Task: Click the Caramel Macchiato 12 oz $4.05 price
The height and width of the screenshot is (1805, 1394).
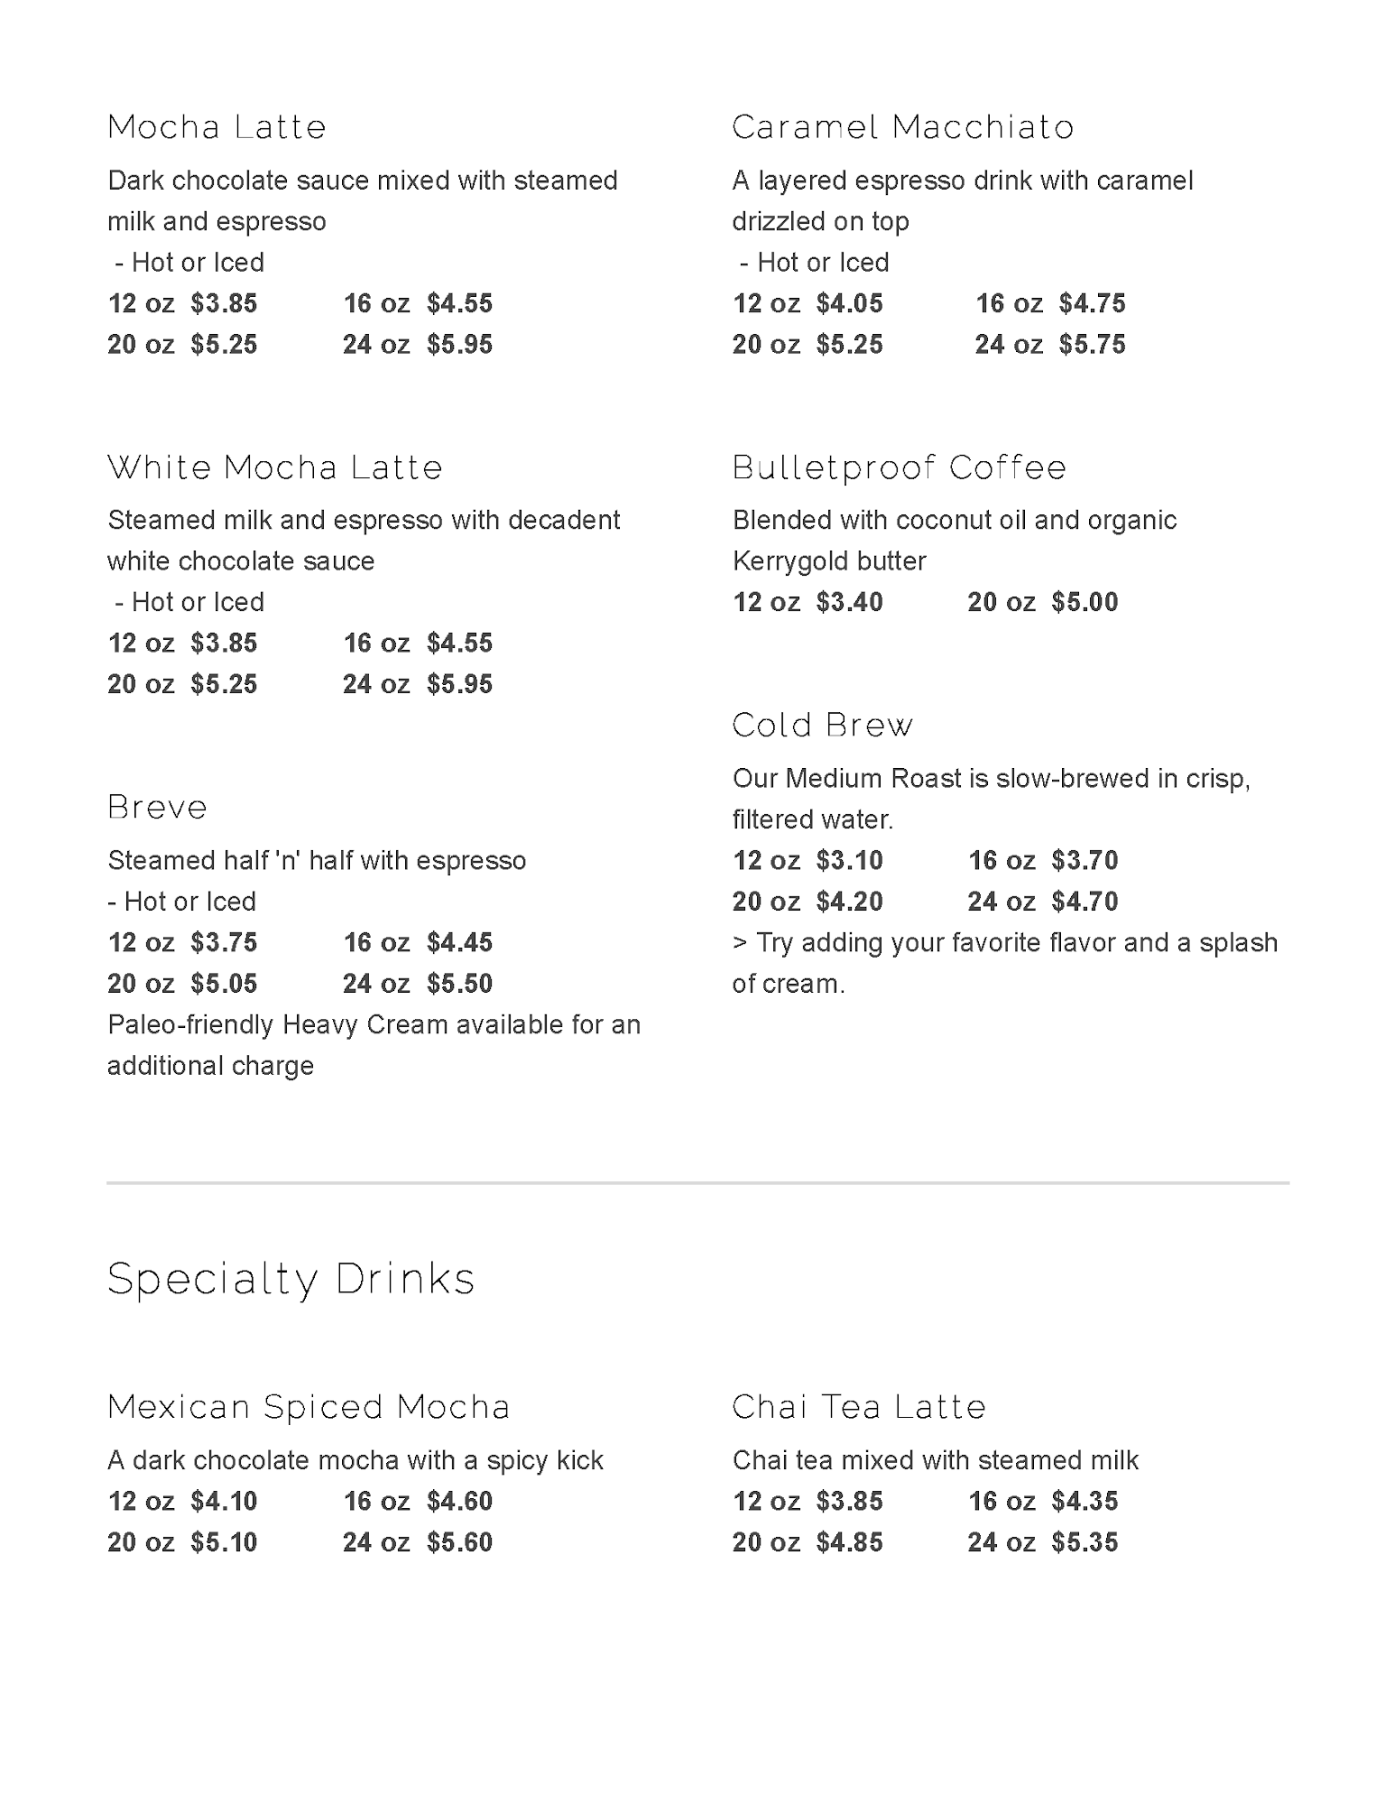Action: click(x=808, y=303)
